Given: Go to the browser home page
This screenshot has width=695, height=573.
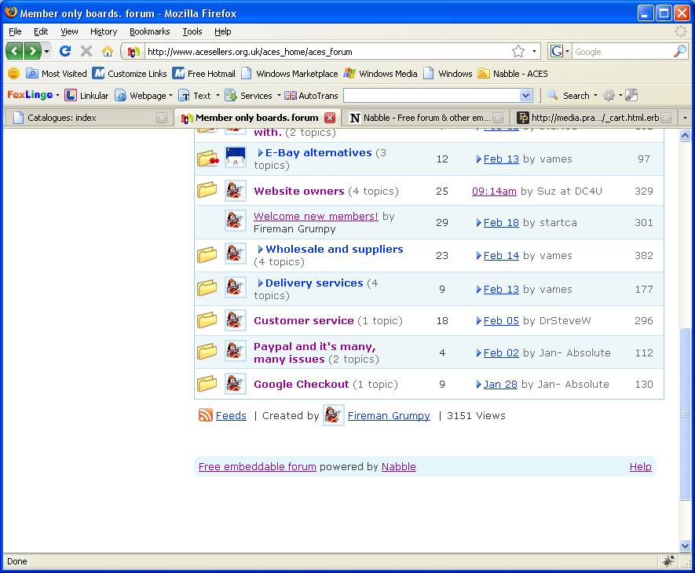Looking at the screenshot, I should 108,51.
